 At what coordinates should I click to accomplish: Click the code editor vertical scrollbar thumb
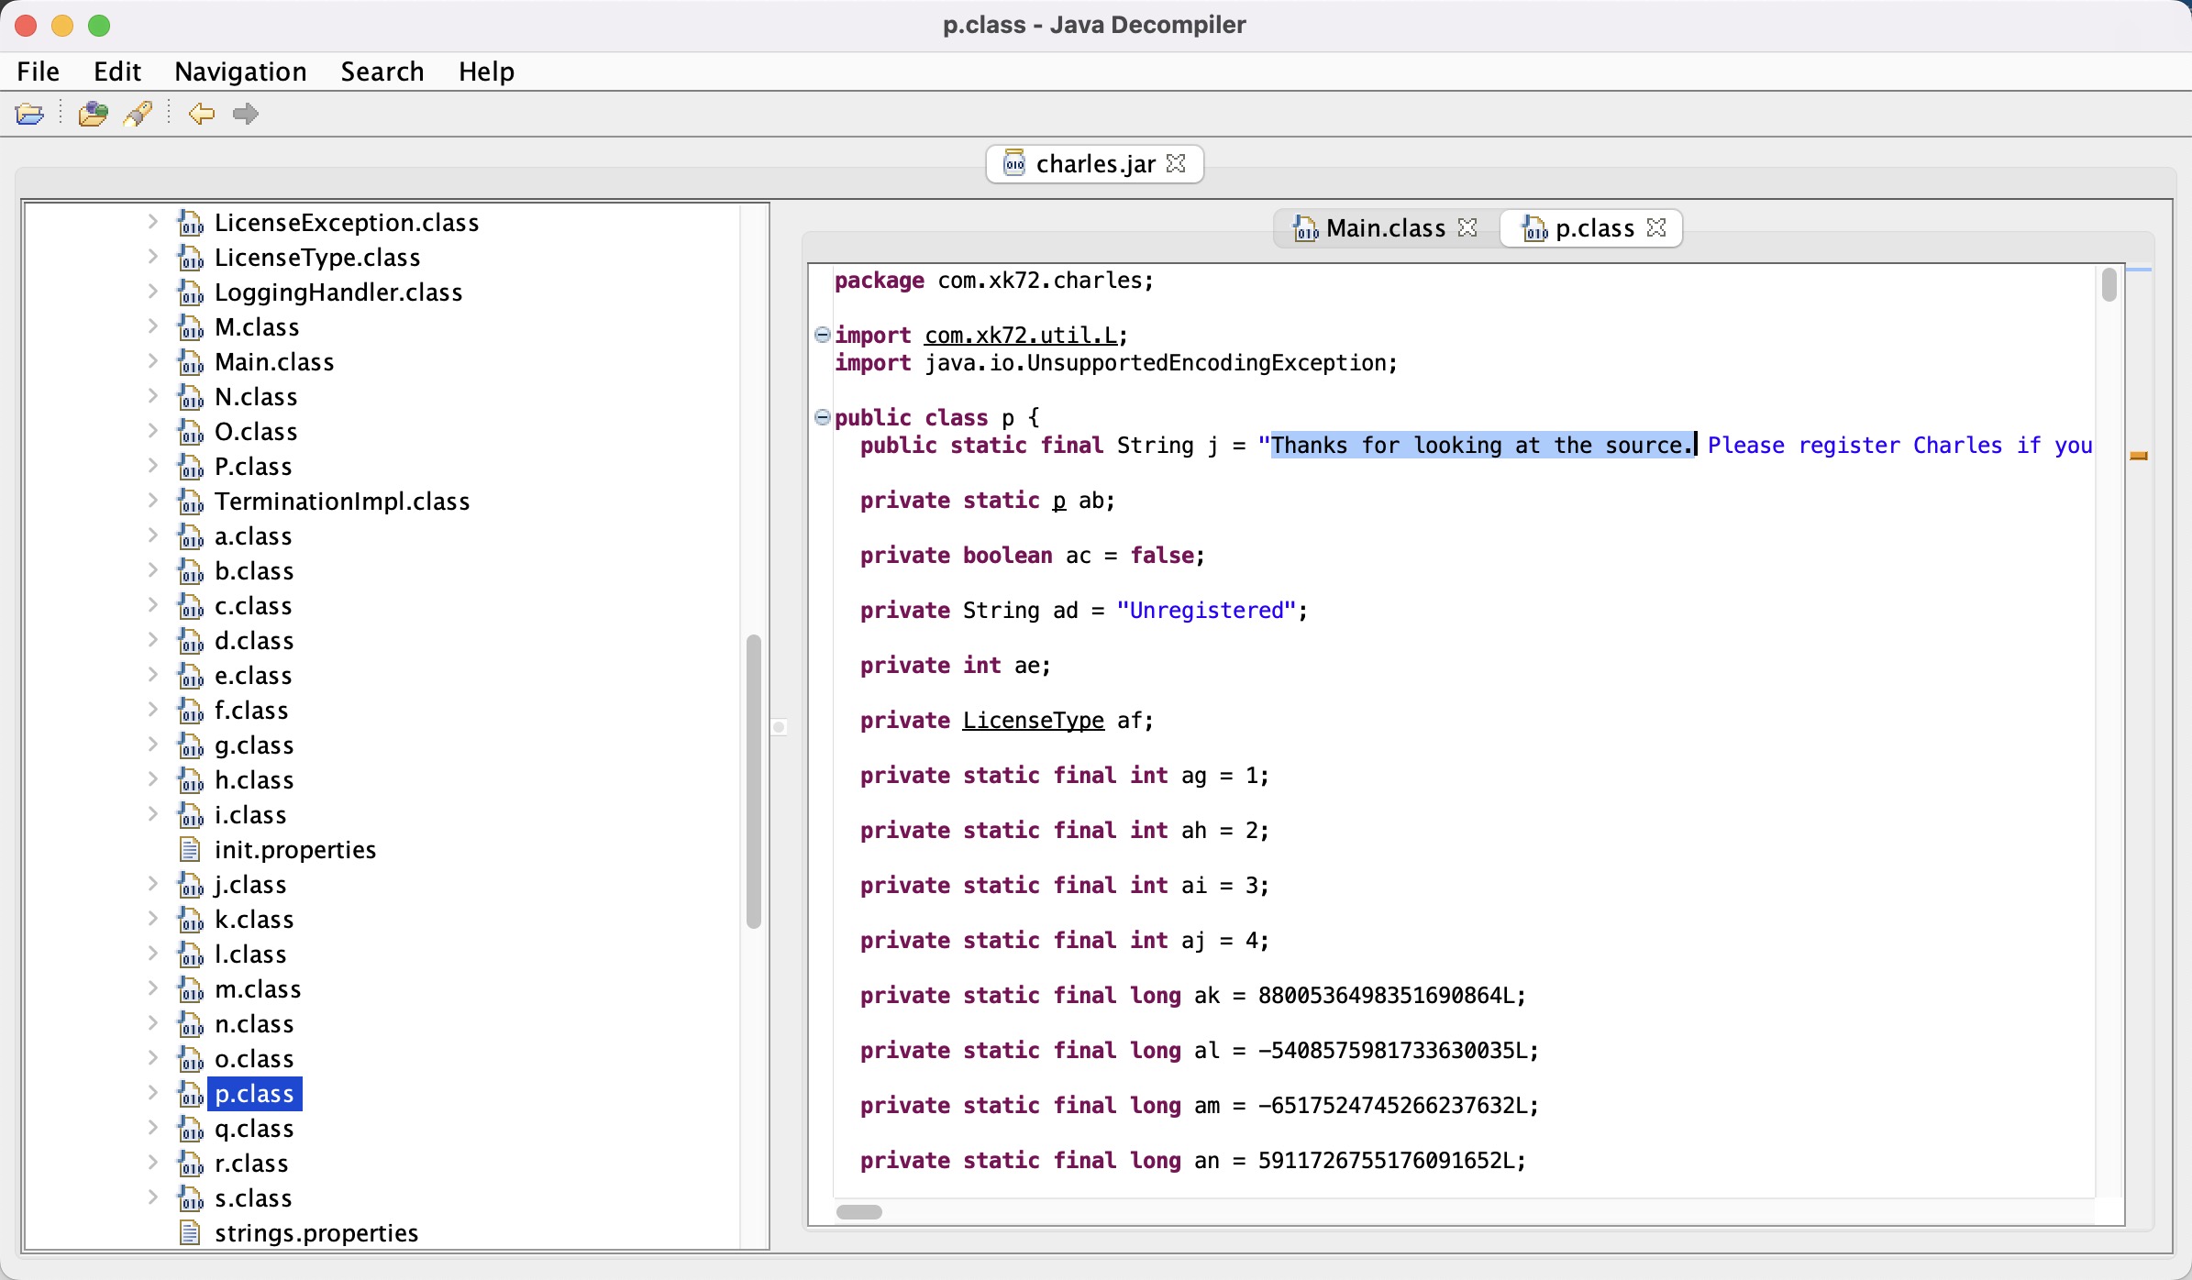pyautogui.click(x=2109, y=284)
